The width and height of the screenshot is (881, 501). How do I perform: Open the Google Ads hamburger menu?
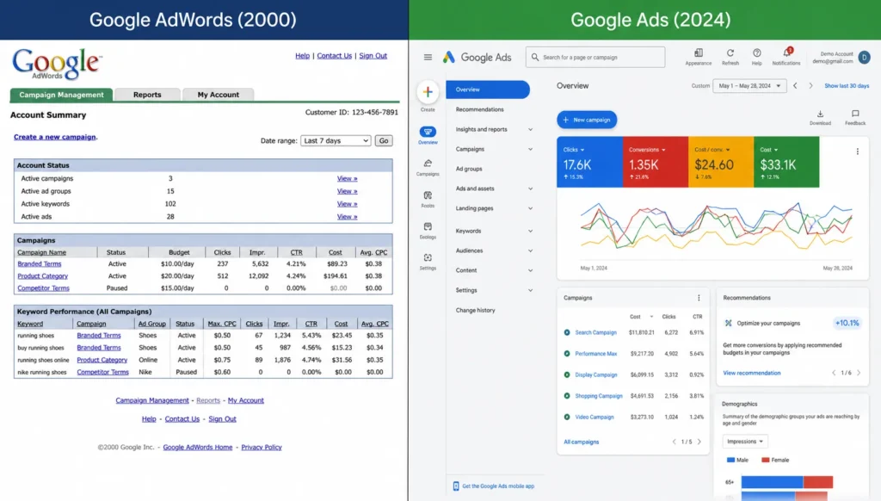(x=428, y=58)
